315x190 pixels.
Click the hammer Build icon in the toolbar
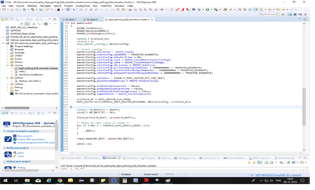[32, 9]
